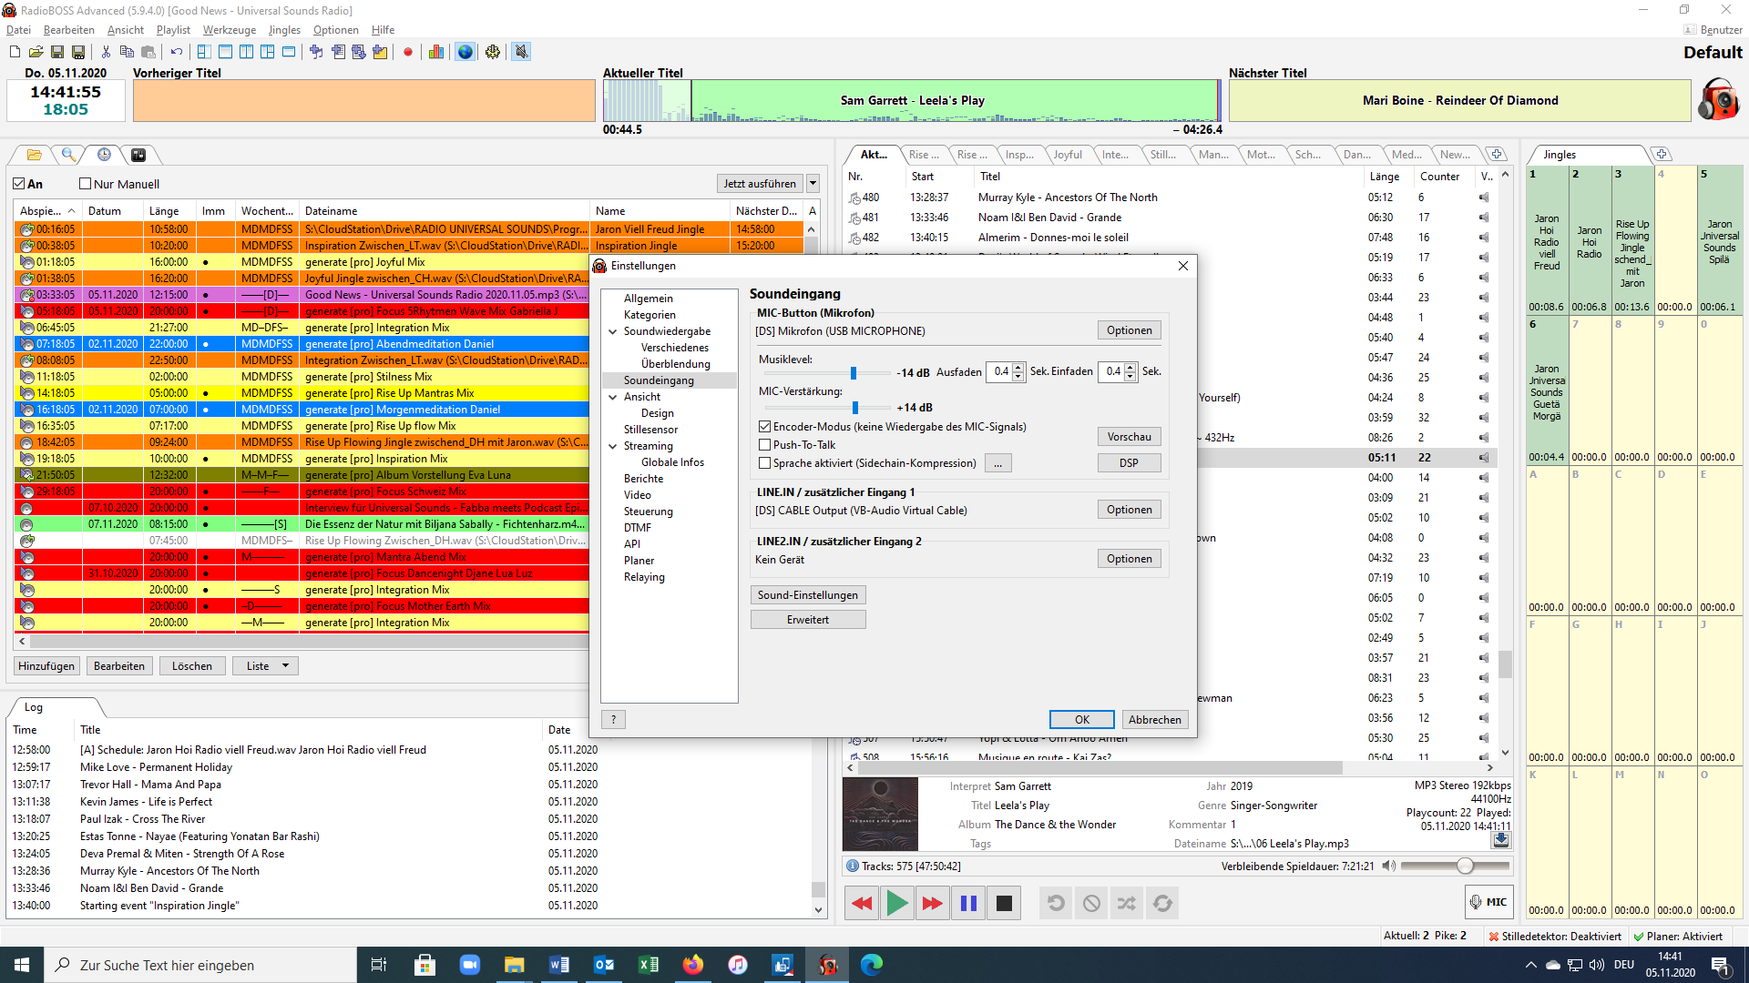1749x983 pixels.
Task: Collapse the Soundwiedergabe tree node
Action: [613, 331]
